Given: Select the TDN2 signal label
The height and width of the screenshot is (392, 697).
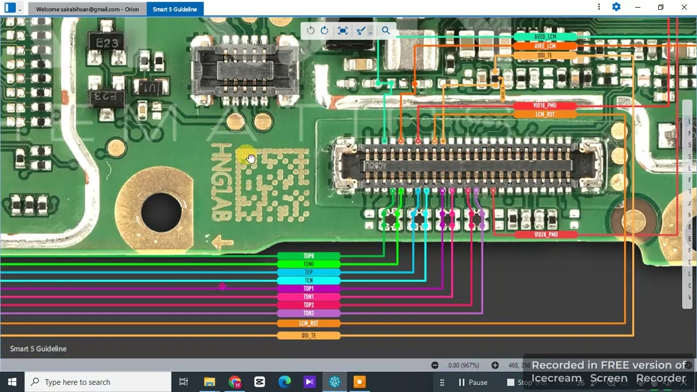Looking at the screenshot, I should tap(309, 313).
